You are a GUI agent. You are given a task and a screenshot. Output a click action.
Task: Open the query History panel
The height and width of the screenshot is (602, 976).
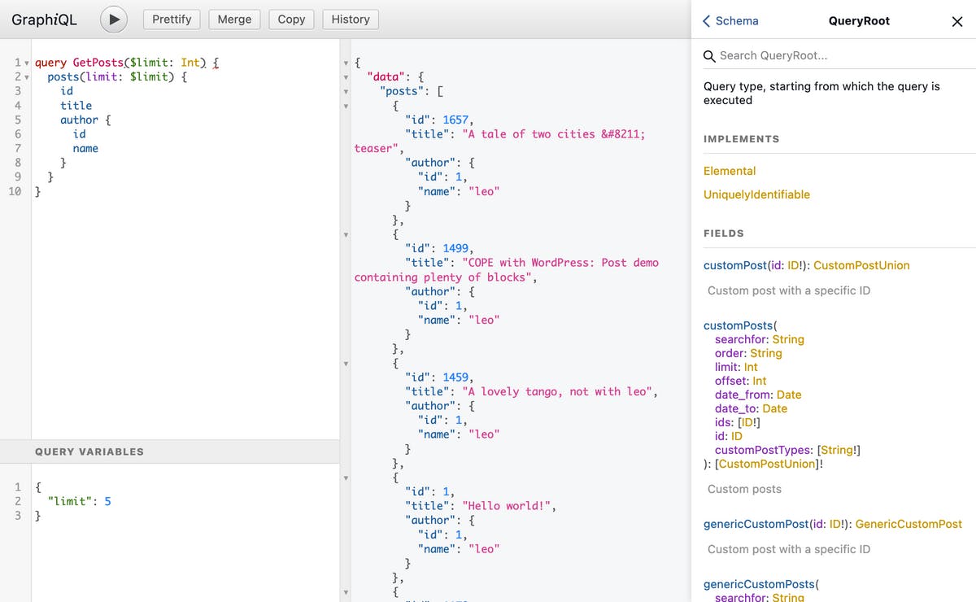(x=350, y=19)
